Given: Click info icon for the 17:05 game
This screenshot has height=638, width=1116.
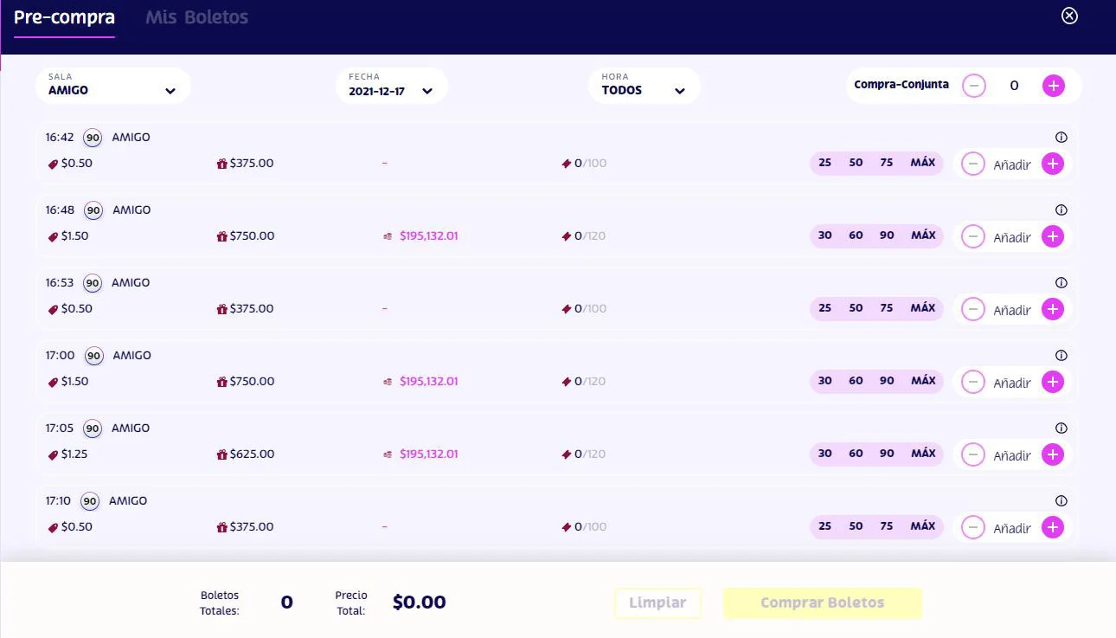Looking at the screenshot, I should point(1061,428).
